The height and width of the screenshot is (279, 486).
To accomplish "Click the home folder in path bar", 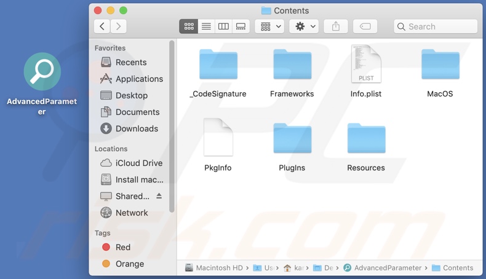I will [x=293, y=268].
